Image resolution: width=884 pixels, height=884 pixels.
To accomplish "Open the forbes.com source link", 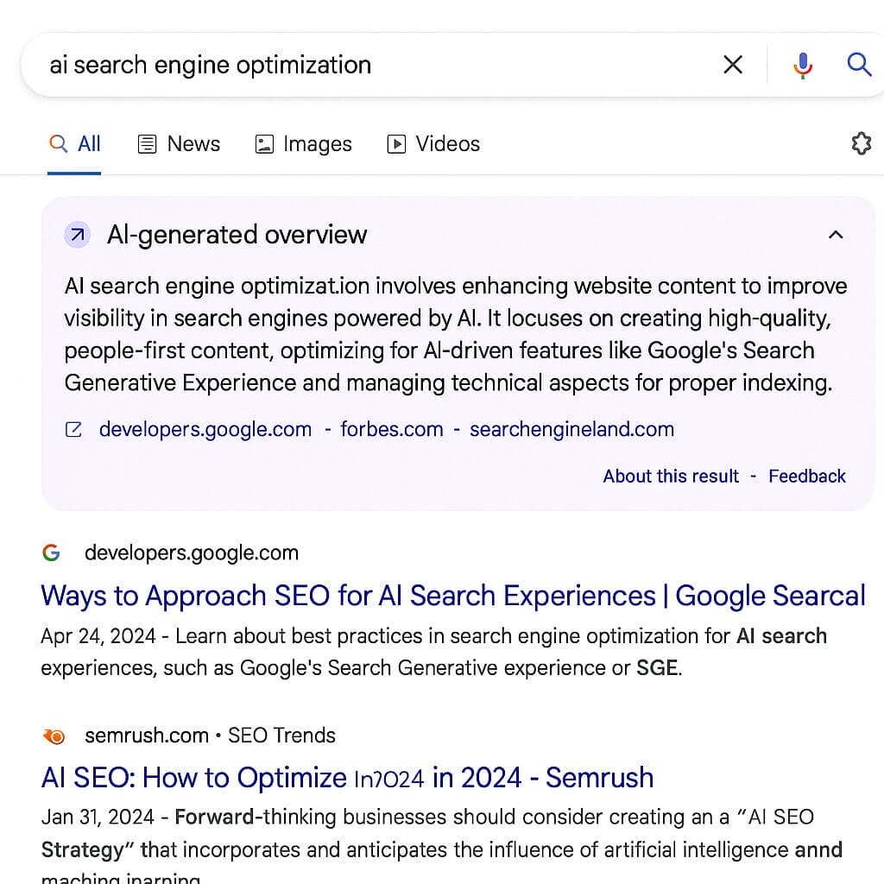I will point(391,429).
